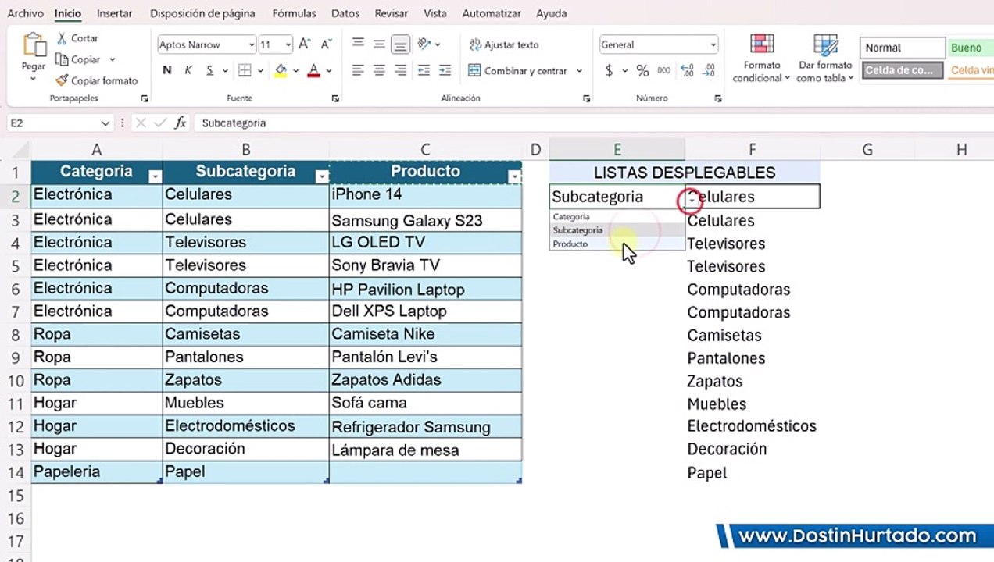Viewport: 994px width, 562px height.
Task: Align text left
Action: [358, 70]
